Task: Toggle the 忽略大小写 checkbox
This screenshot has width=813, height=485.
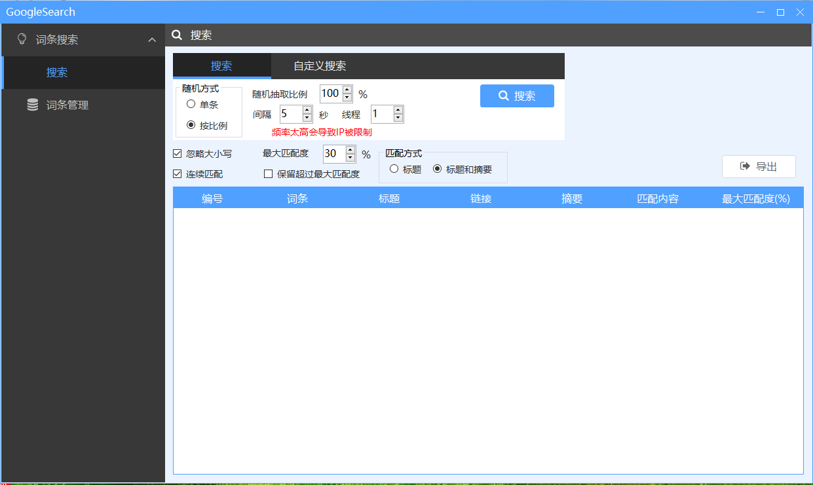Action: tap(177, 154)
